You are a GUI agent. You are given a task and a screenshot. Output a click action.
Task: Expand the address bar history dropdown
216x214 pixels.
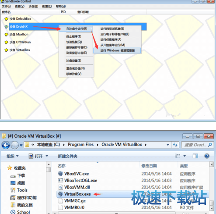(168, 145)
